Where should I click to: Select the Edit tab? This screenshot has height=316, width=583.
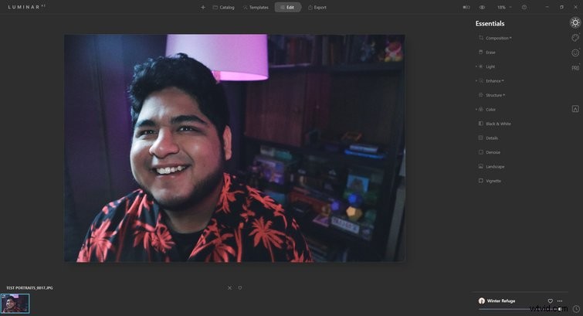coord(287,8)
